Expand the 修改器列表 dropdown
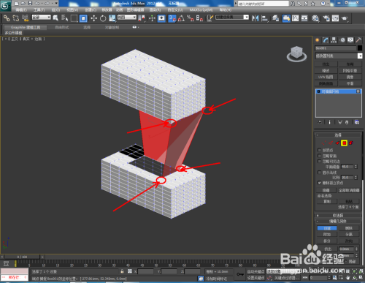 click(x=339, y=56)
